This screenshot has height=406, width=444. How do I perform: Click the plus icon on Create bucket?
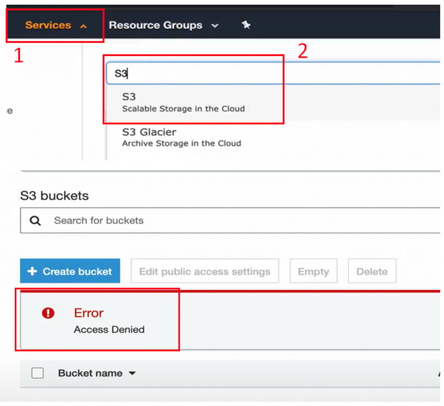coord(32,271)
